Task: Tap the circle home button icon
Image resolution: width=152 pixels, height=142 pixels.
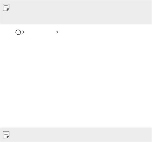Action: [x=18, y=32]
